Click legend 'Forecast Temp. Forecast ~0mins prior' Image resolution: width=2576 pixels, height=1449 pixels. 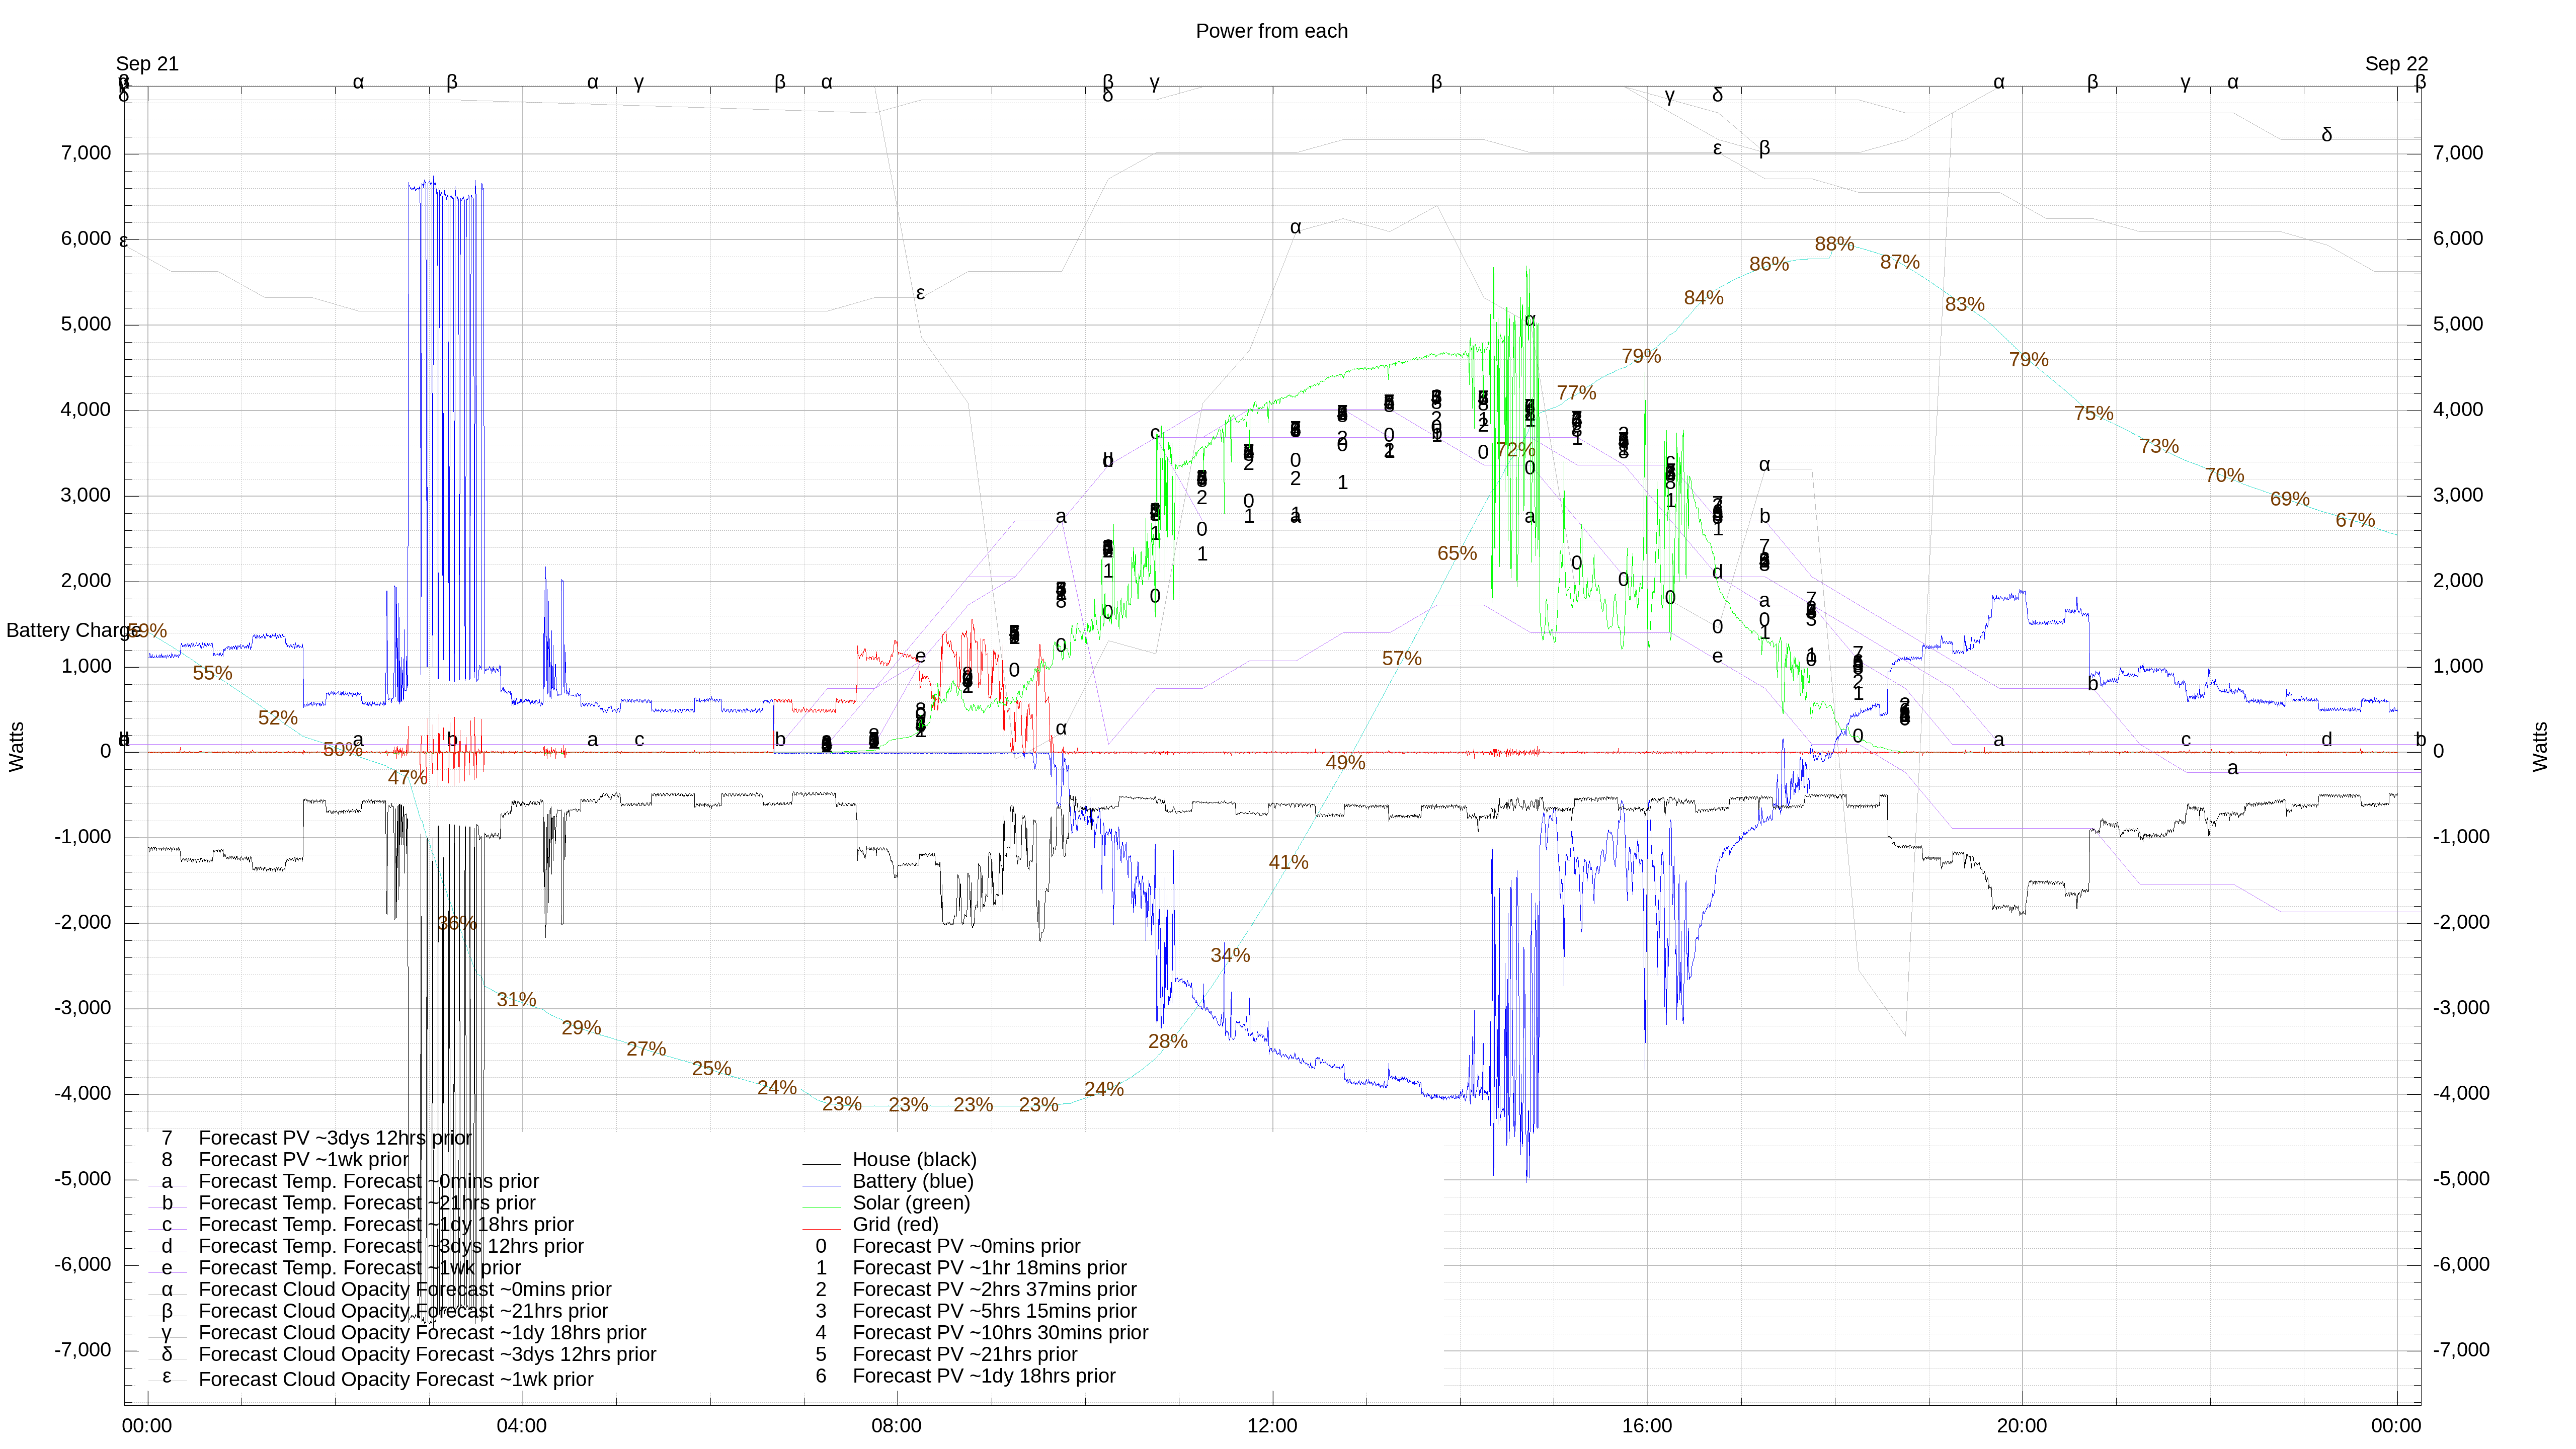tap(369, 1181)
